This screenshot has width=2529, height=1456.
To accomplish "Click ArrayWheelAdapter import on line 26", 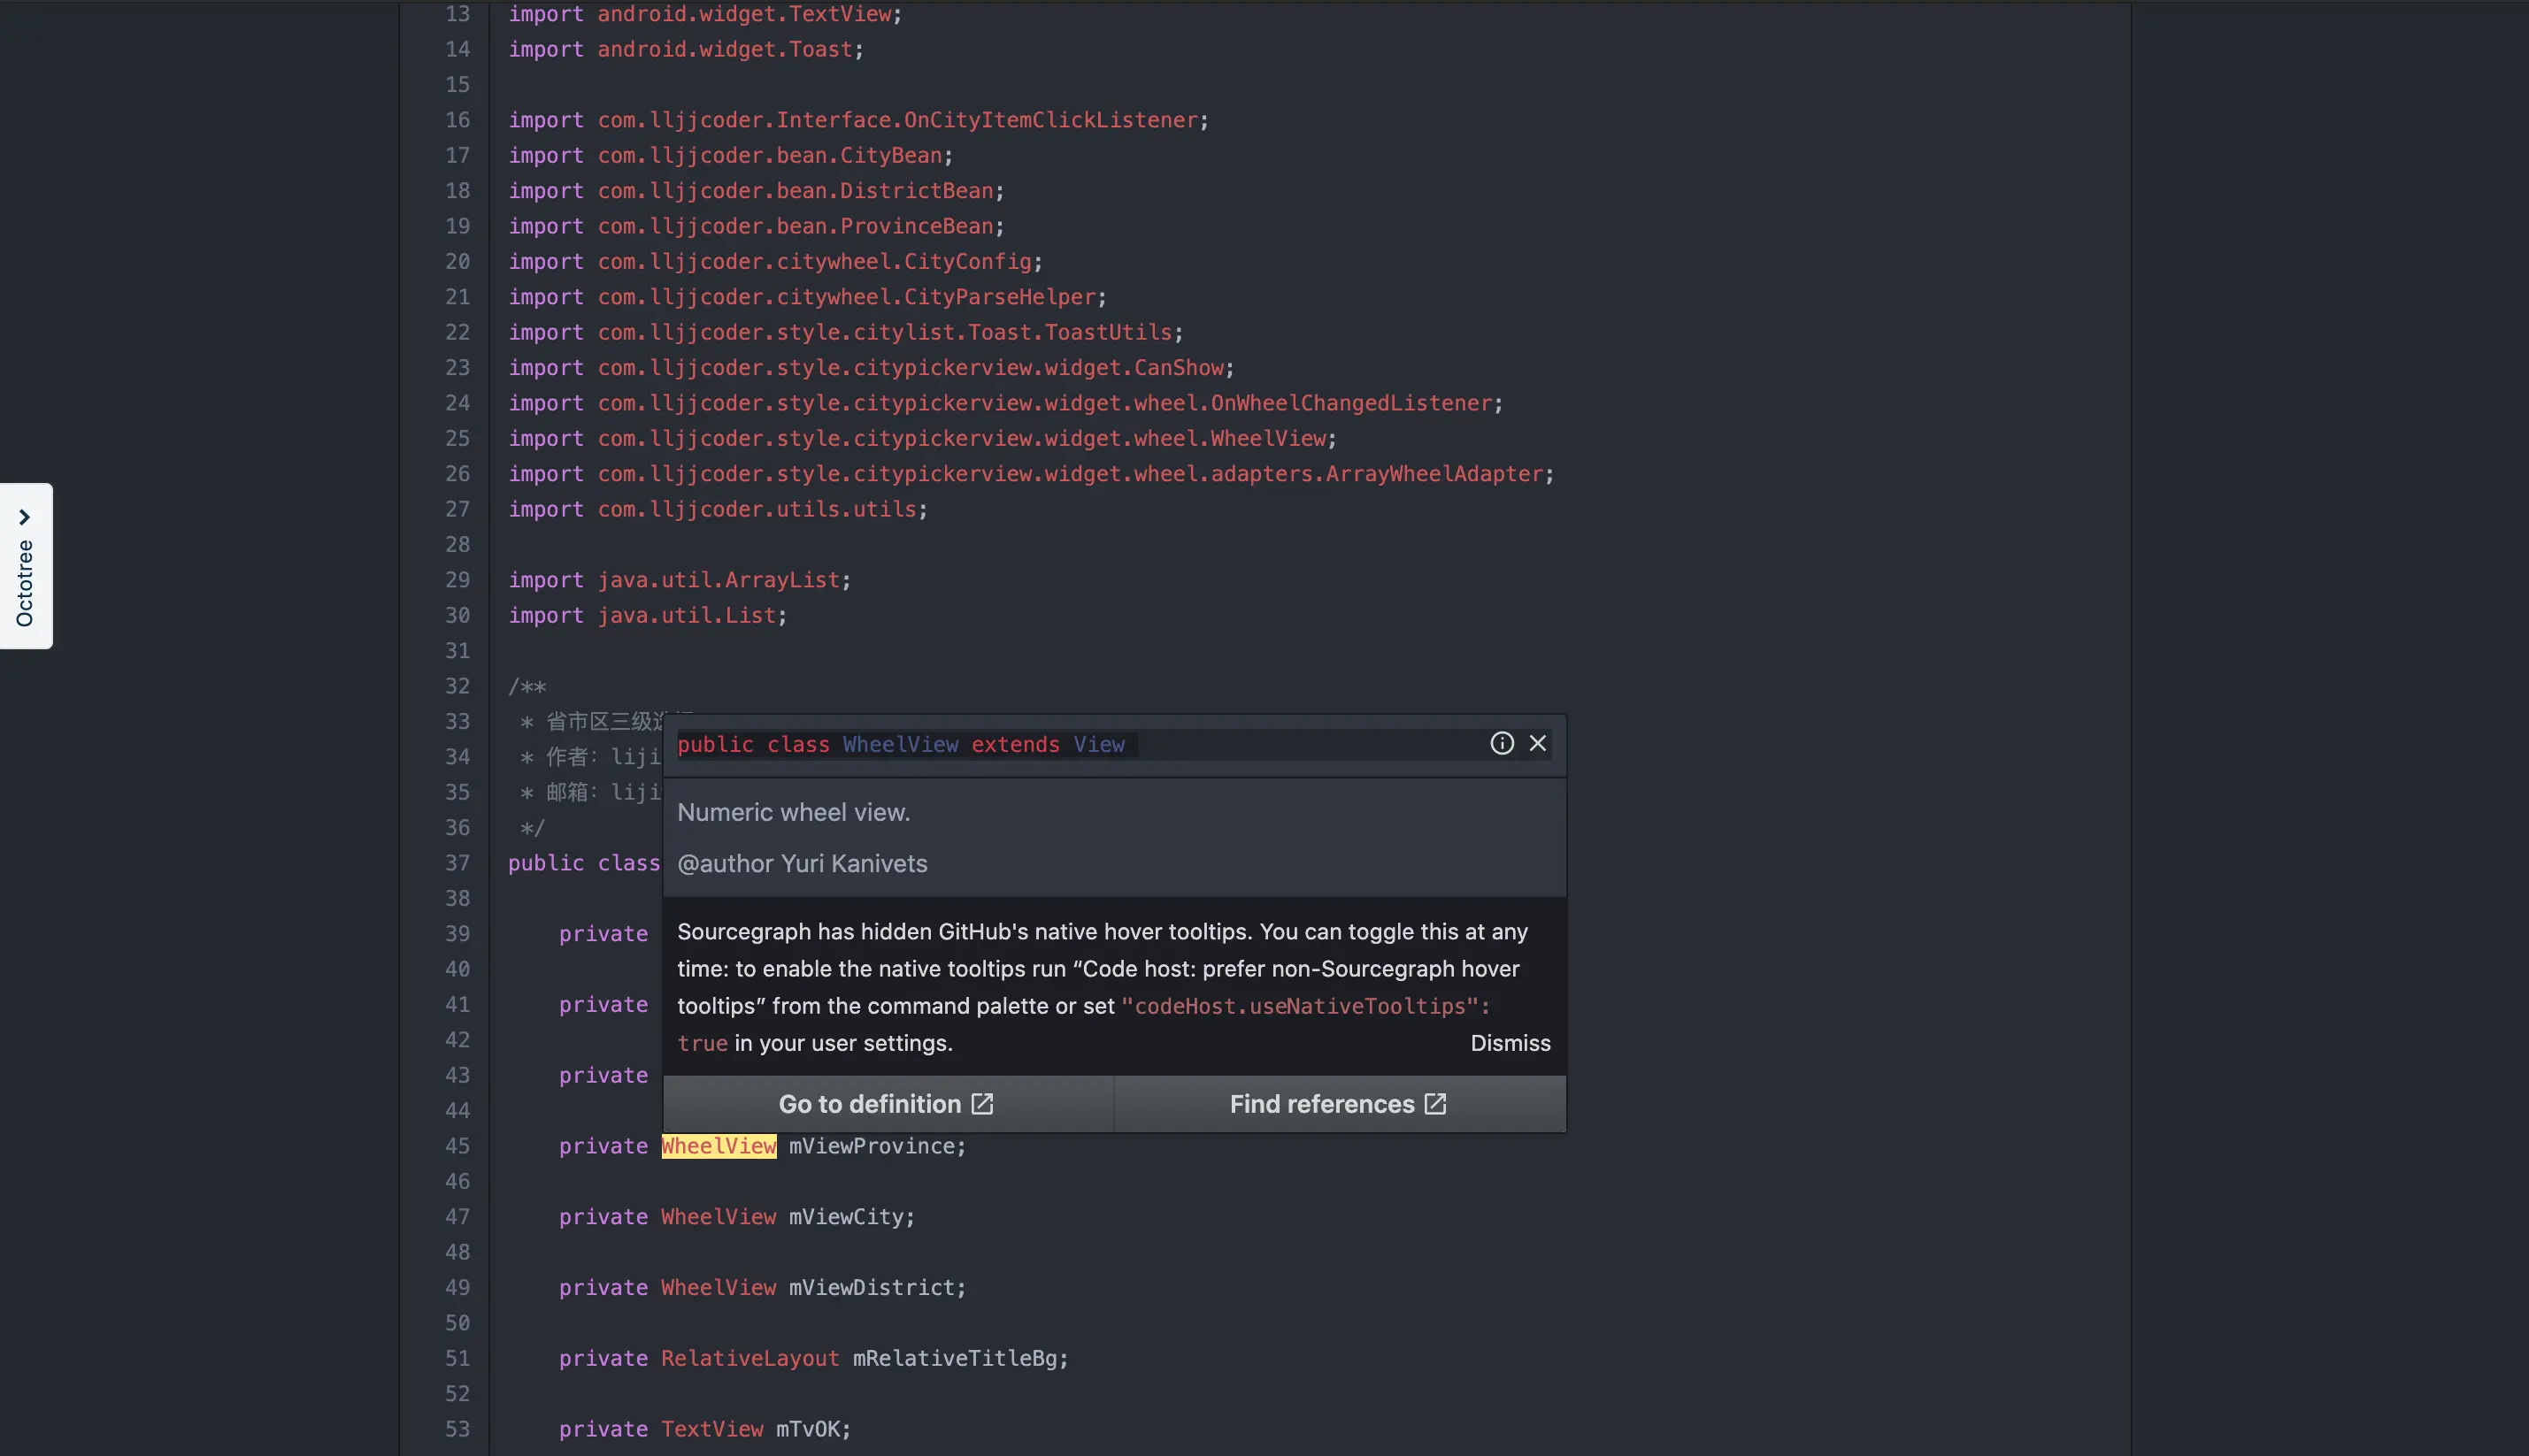I will 1434,474.
